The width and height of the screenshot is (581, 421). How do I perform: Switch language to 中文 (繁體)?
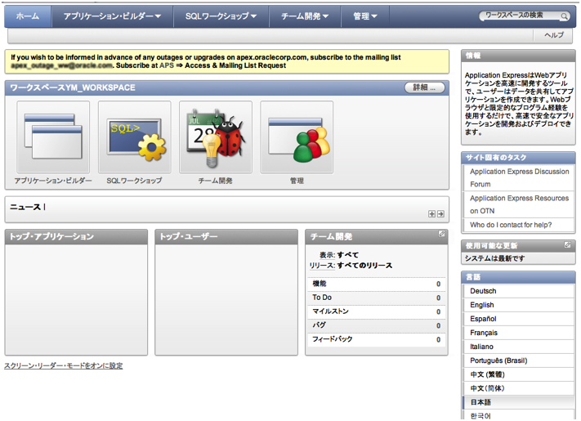click(x=519, y=374)
